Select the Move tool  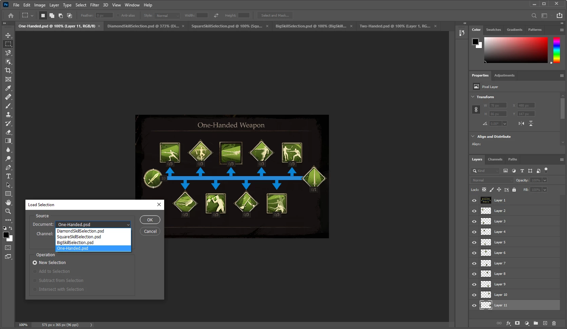click(x=8, y=35)
